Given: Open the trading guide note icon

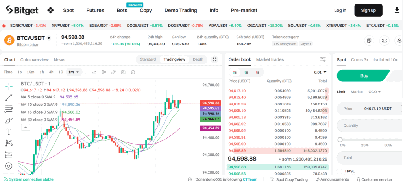Looking at the screenshot, I should (369, 41).
